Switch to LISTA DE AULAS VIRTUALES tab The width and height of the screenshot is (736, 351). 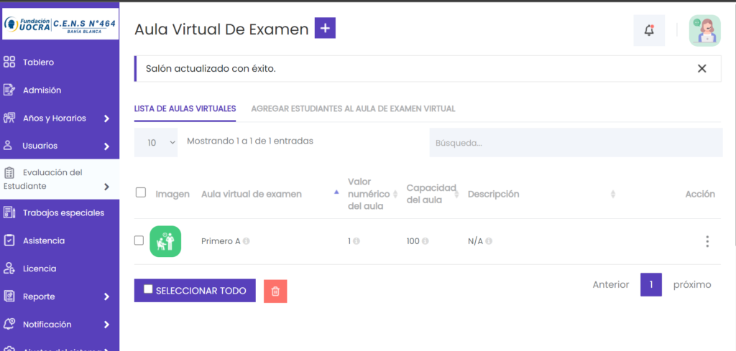(185, 108)
